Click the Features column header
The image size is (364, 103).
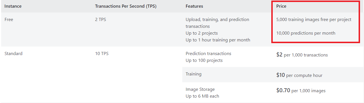tap(194, 6)
